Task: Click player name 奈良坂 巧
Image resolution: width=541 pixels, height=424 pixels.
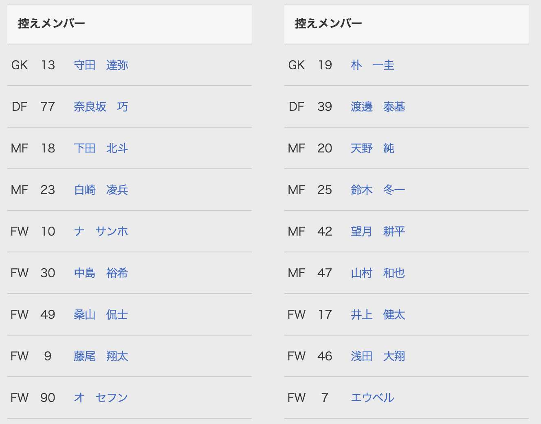Action: click(101, 107)
